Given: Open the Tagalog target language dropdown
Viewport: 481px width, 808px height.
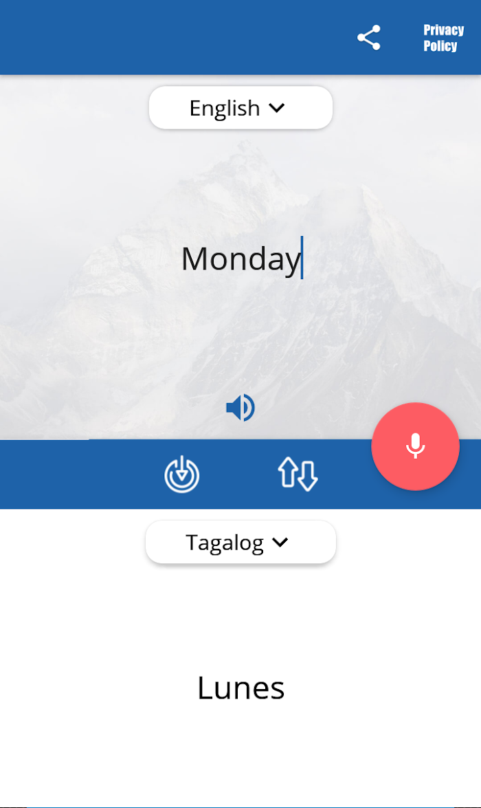Looking at the screenshot, I should 240,542.
